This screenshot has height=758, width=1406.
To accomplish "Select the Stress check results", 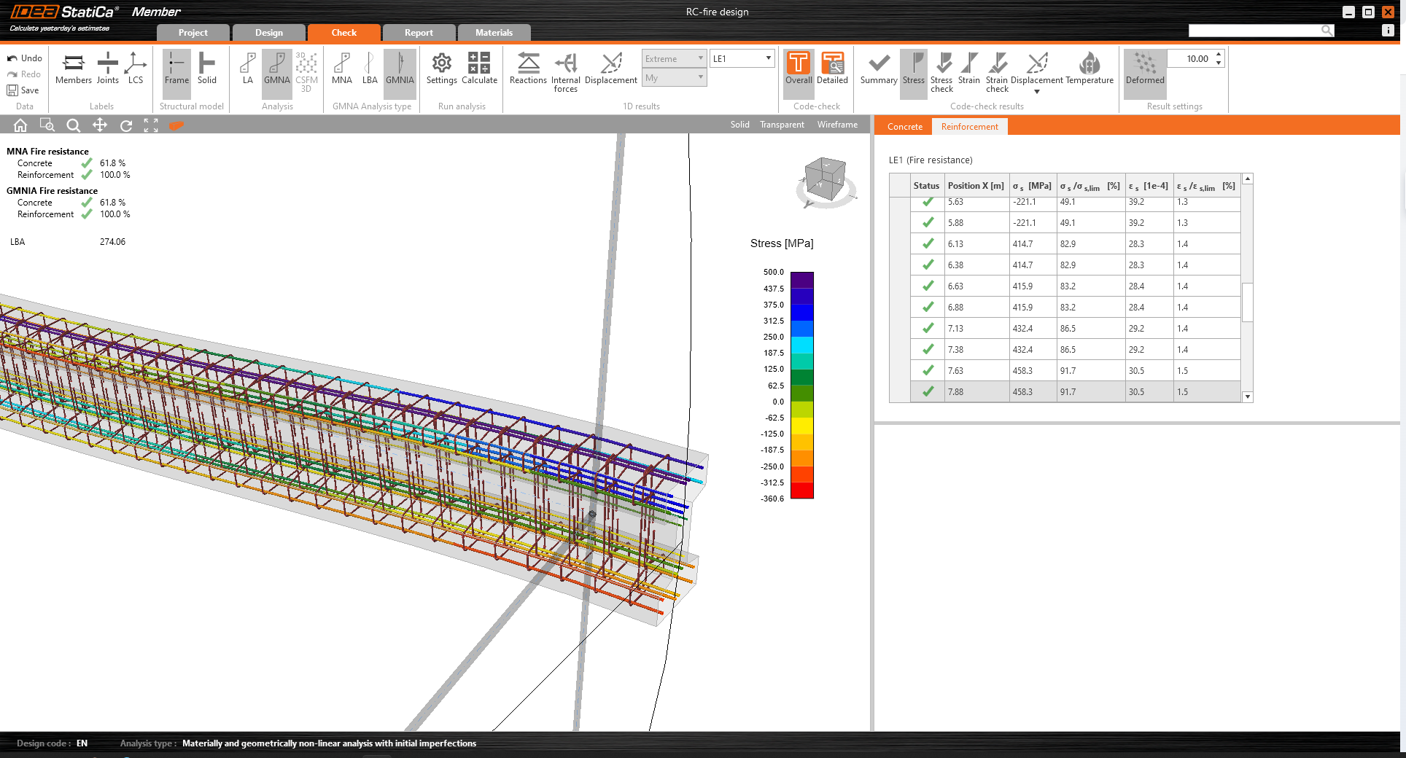I will point(941,71).
